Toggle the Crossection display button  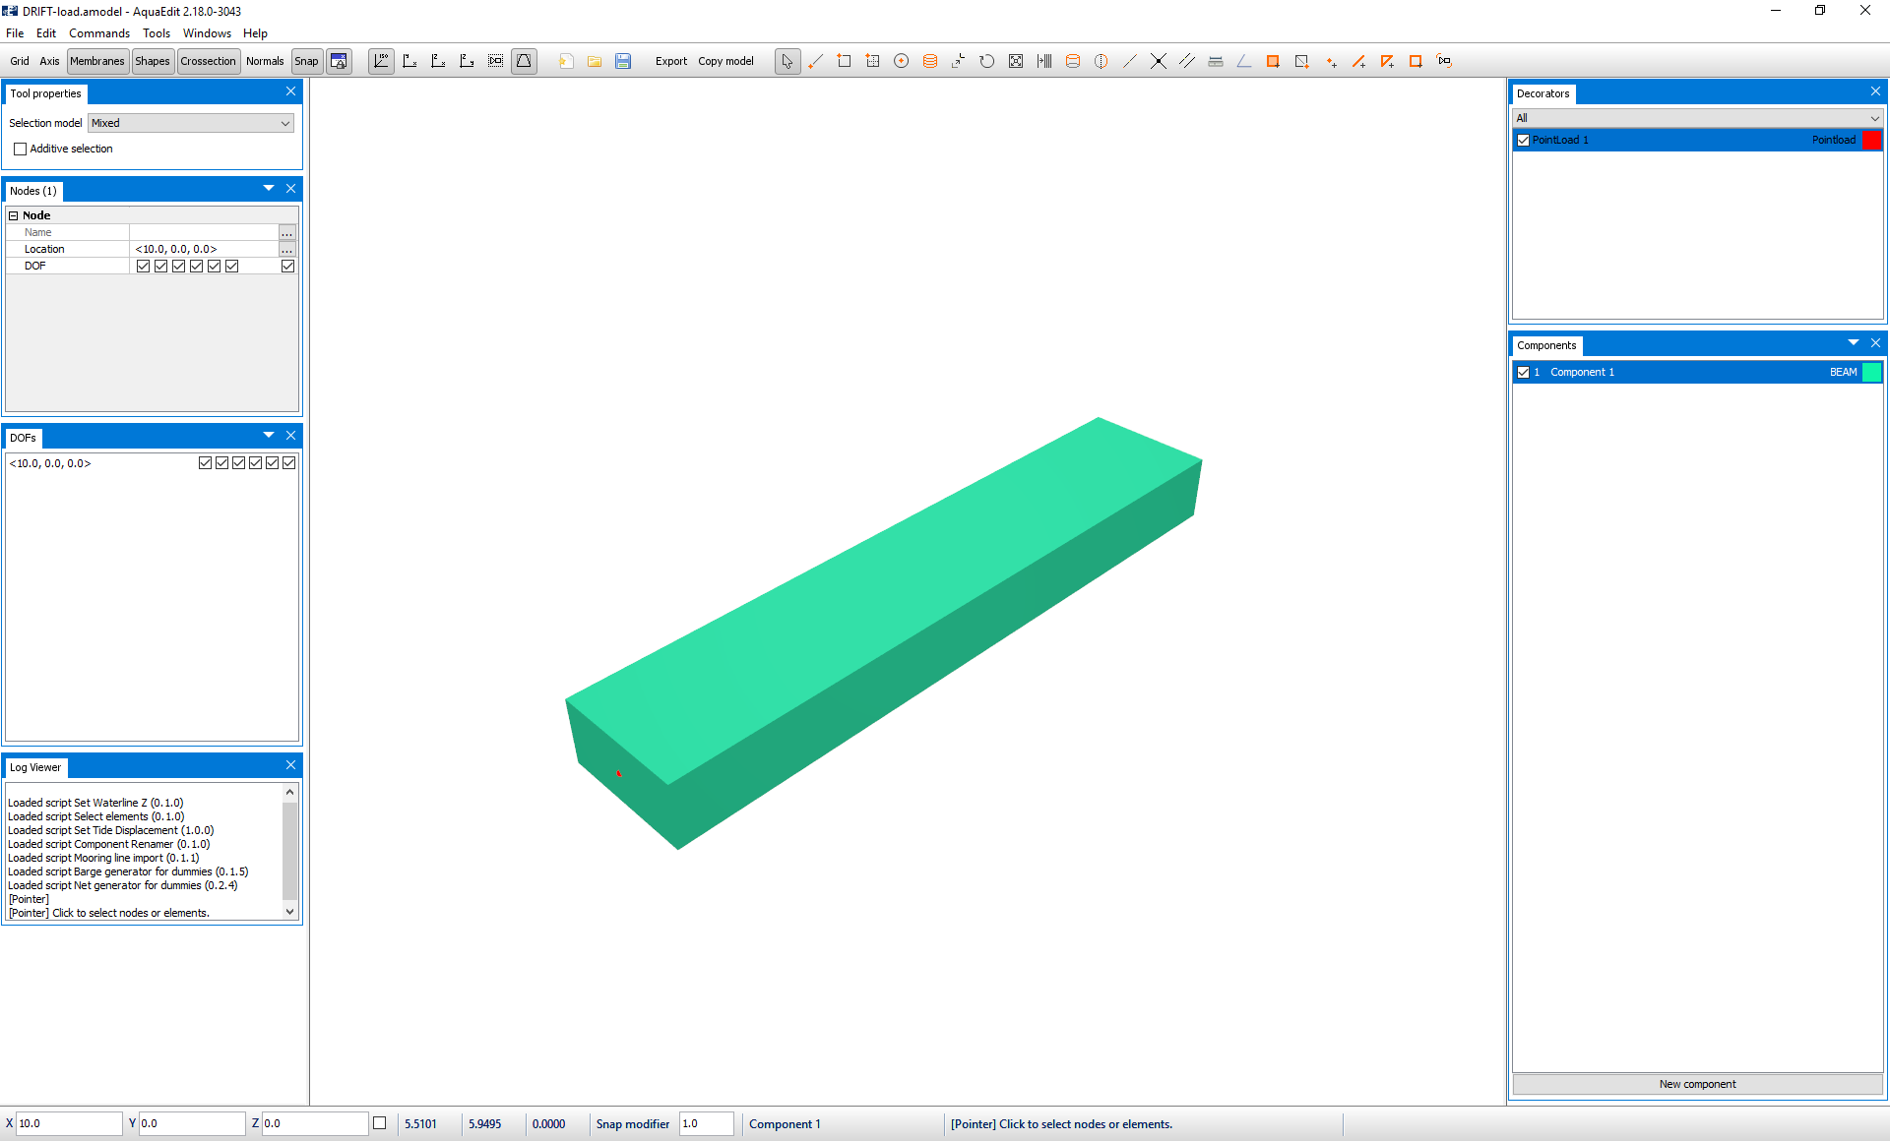pyautogui.click(x=208, y=61)
